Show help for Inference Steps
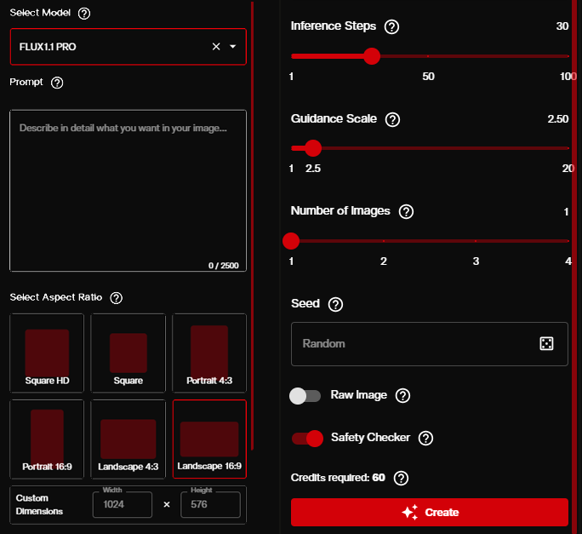This screenshot has height=534, width=582. point(391,26)
